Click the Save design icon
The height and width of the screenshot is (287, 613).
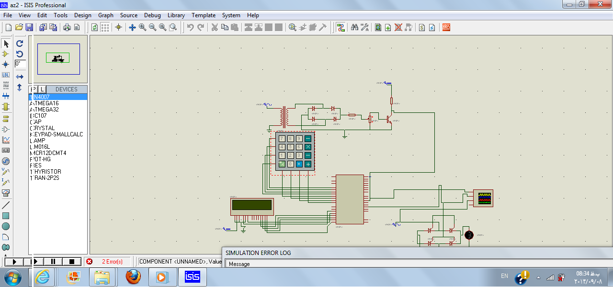point(29,27)
